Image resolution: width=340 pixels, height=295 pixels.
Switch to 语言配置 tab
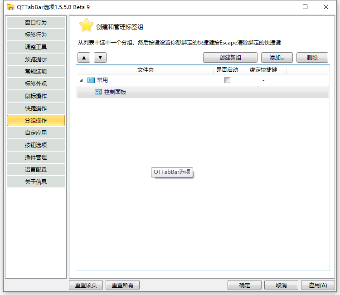(x=36, y=170)
